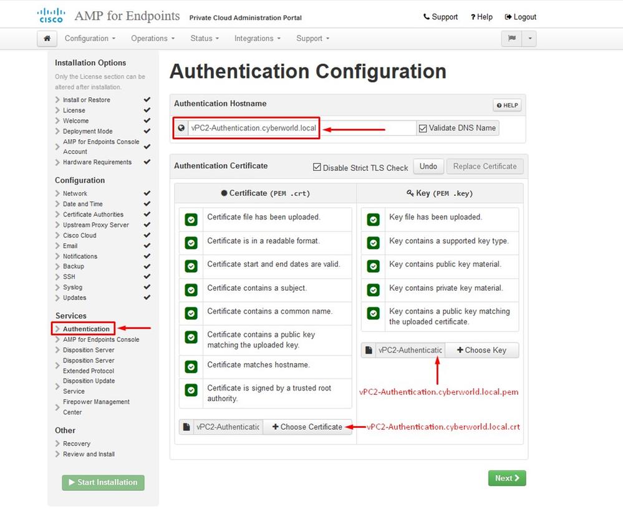
Task: Log out via the Logout link
Action: click(521, 17)
